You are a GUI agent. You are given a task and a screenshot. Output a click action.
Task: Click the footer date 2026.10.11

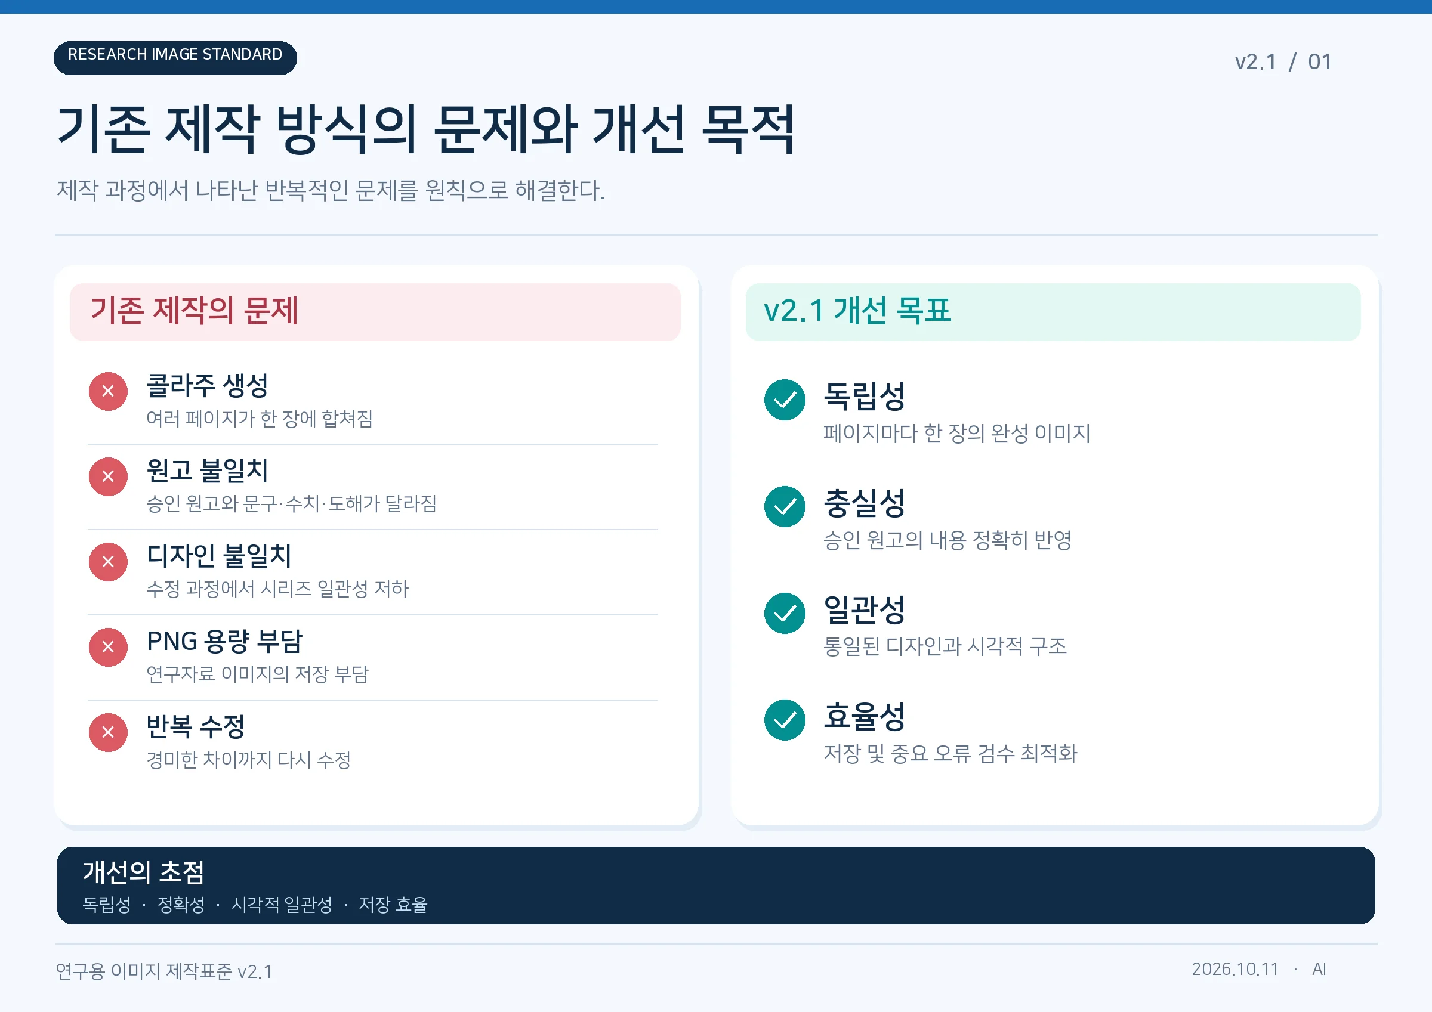coord(1235,970)
